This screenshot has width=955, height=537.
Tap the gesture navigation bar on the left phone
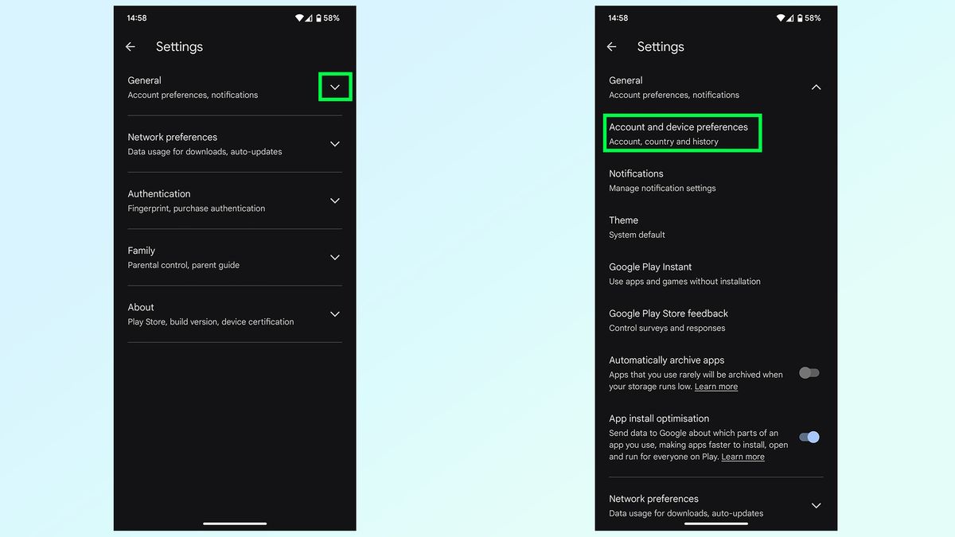[x=234, y=523]
